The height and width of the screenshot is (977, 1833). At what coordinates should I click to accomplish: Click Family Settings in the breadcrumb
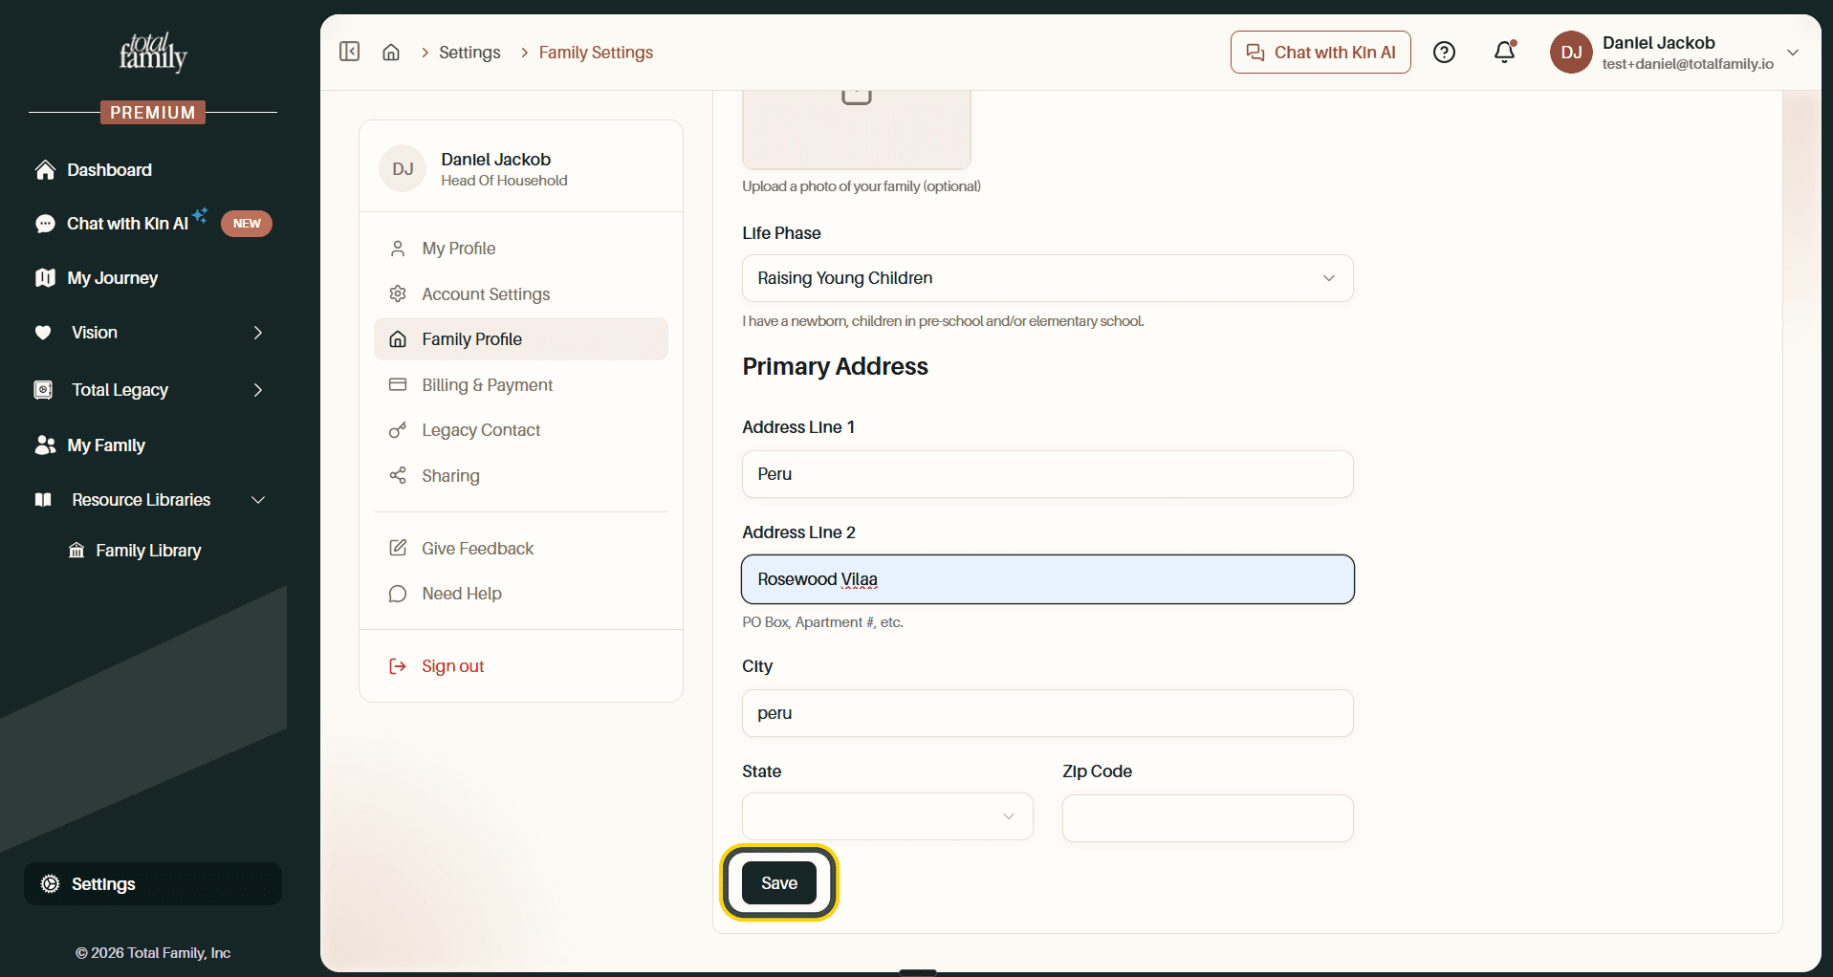click(x=596, y=53)
